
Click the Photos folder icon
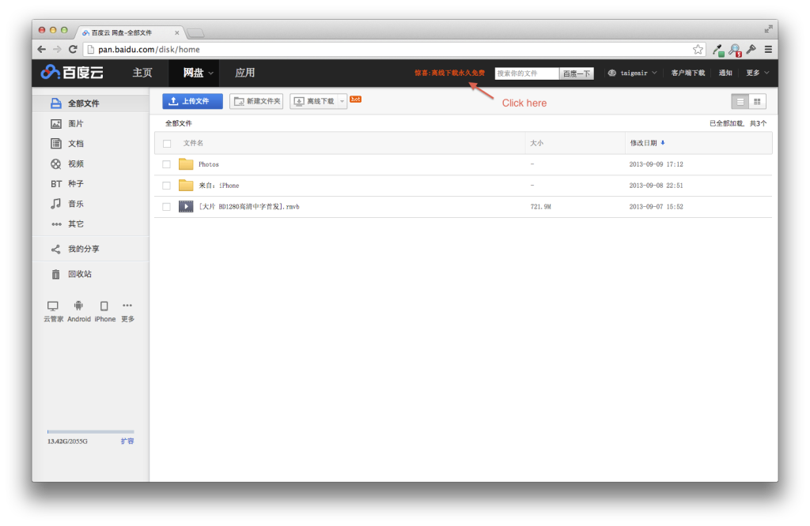(186, 164)
